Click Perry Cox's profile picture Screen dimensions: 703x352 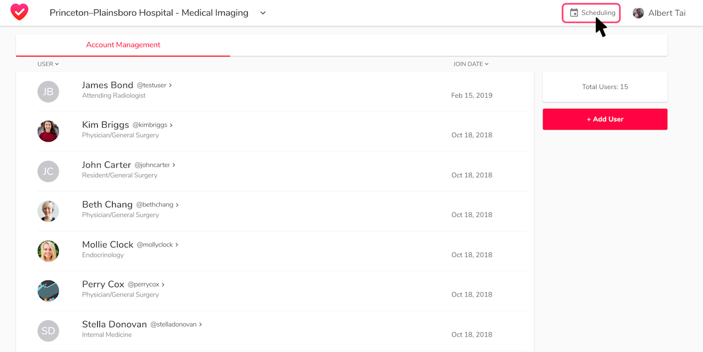[48, 290]
